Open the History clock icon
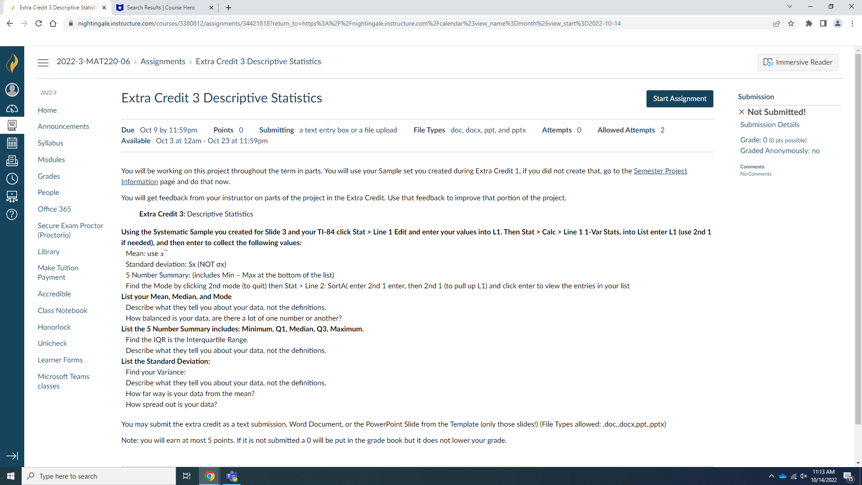 pyautogui.click(x=12, y=178)
